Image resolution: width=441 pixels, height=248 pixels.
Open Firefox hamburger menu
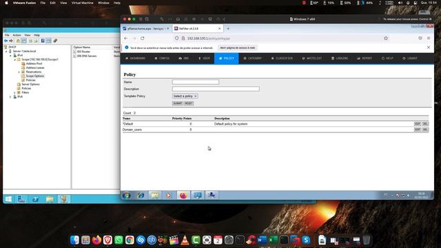429,39
